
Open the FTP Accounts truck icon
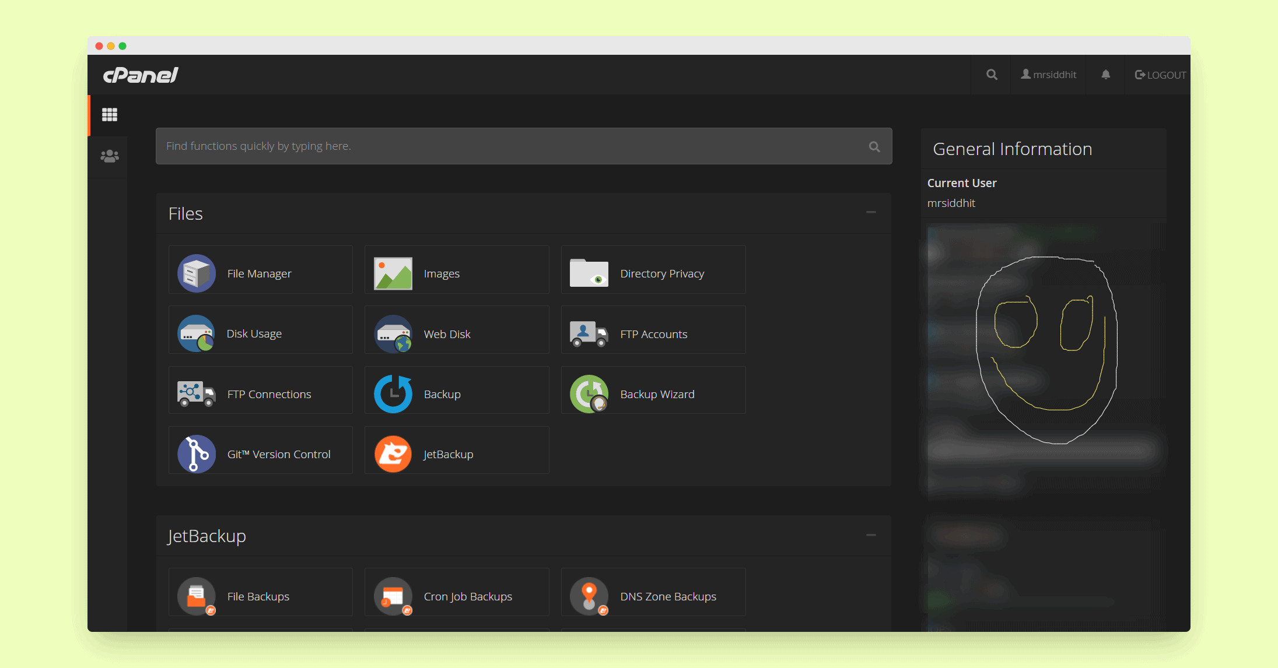pyautogui.click(x=589, y=334)
